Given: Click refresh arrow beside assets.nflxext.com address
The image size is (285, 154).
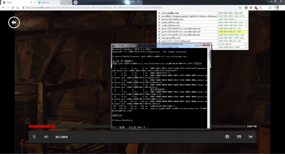Looking at the screenshot, I should click(x=246, y=23).
